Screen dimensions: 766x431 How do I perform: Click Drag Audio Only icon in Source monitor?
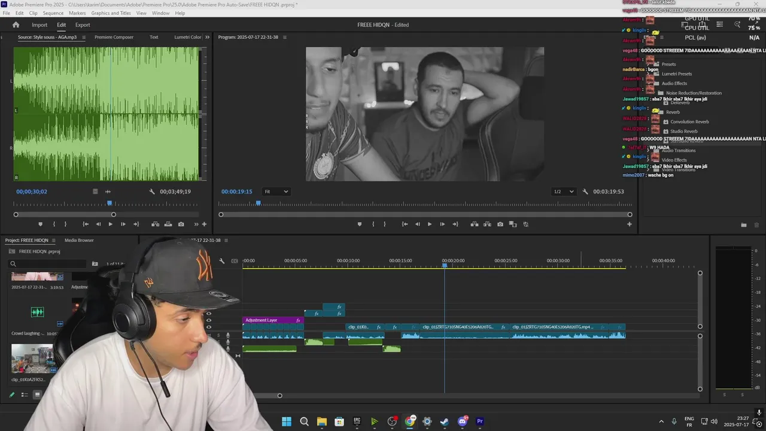pos(108,192)
